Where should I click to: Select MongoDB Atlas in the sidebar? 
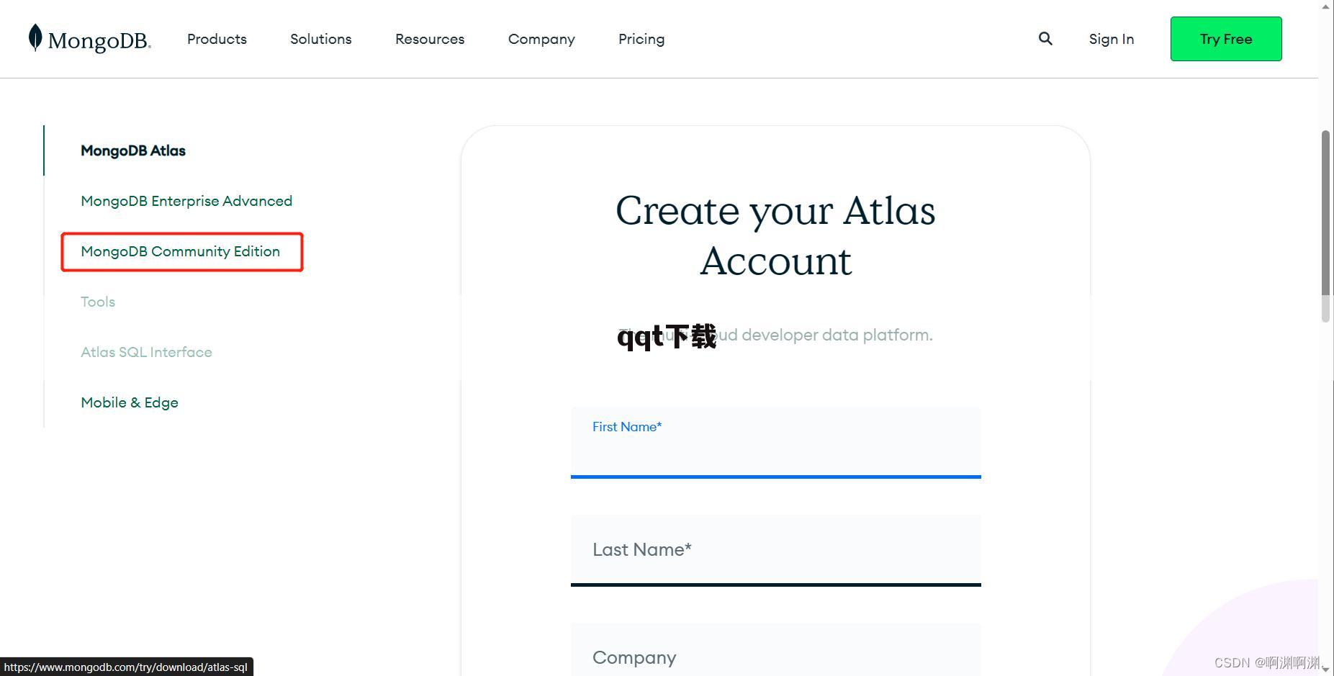pyautogui.click(x=133, y=150)
